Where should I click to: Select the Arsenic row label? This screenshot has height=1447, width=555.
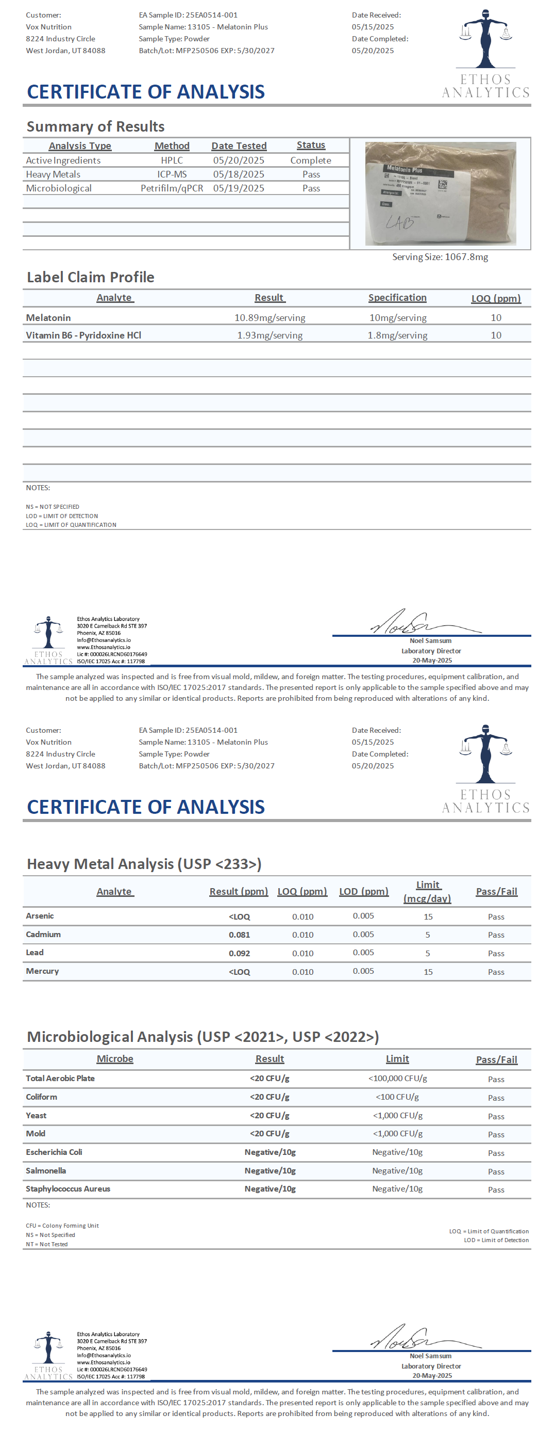(40, 915)
